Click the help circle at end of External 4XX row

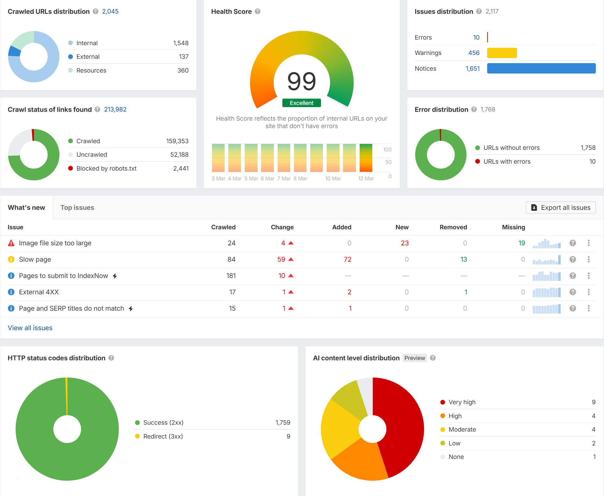[x=573, y=292]
